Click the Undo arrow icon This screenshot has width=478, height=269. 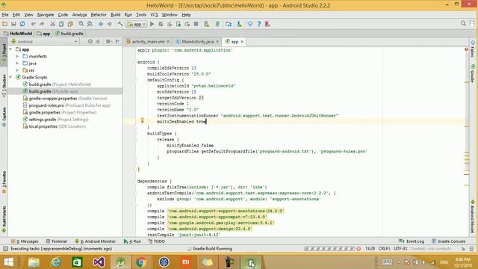coord(33,24)
